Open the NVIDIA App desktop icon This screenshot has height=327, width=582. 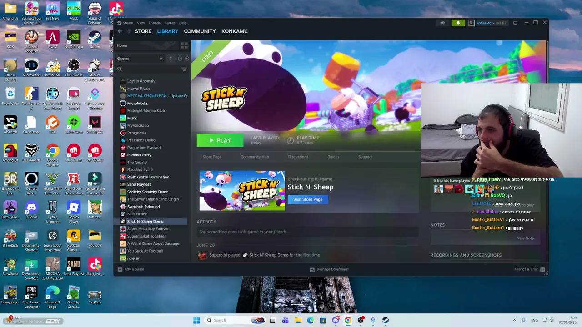coord(74,40)
